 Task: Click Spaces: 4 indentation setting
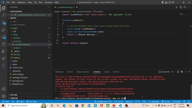pyautogui.click(x=129, y=101)
